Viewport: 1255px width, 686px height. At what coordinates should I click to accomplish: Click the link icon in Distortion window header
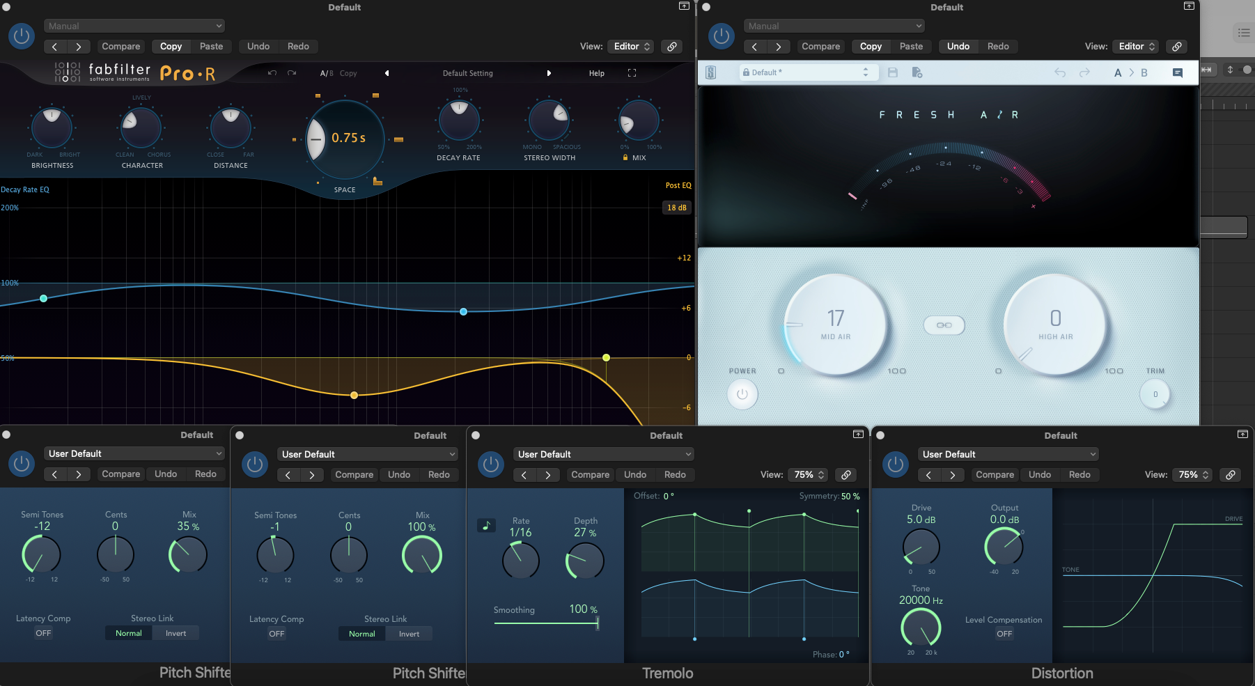1231,475
